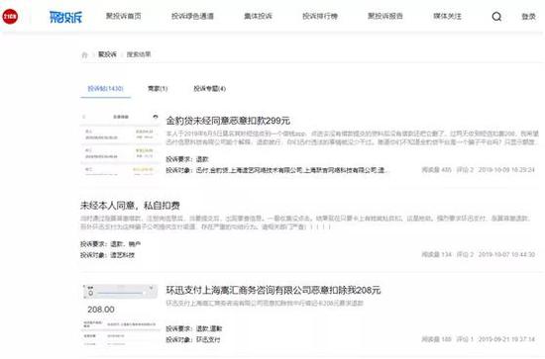Open 聚投诉报告 in the navigation bar
The image size is (545, 359).
(x=385, y=16)
